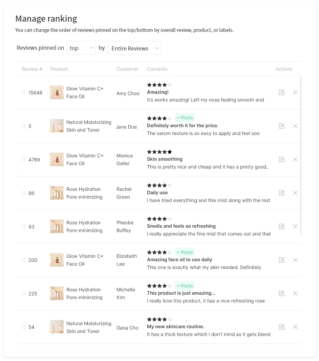The image size is (319, 361).
Task: Click drag handle for review 225
Action: click(x=24, y=293)
